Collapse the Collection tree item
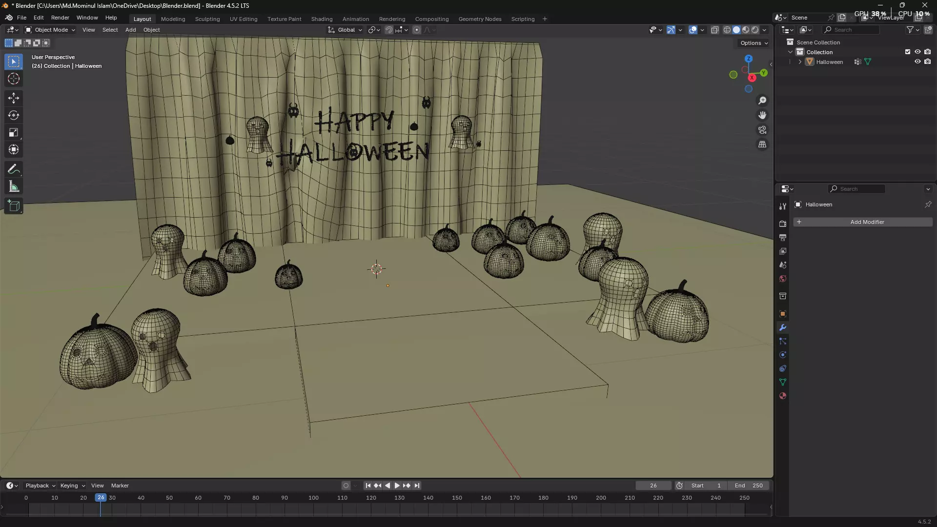 click(790, 52)
